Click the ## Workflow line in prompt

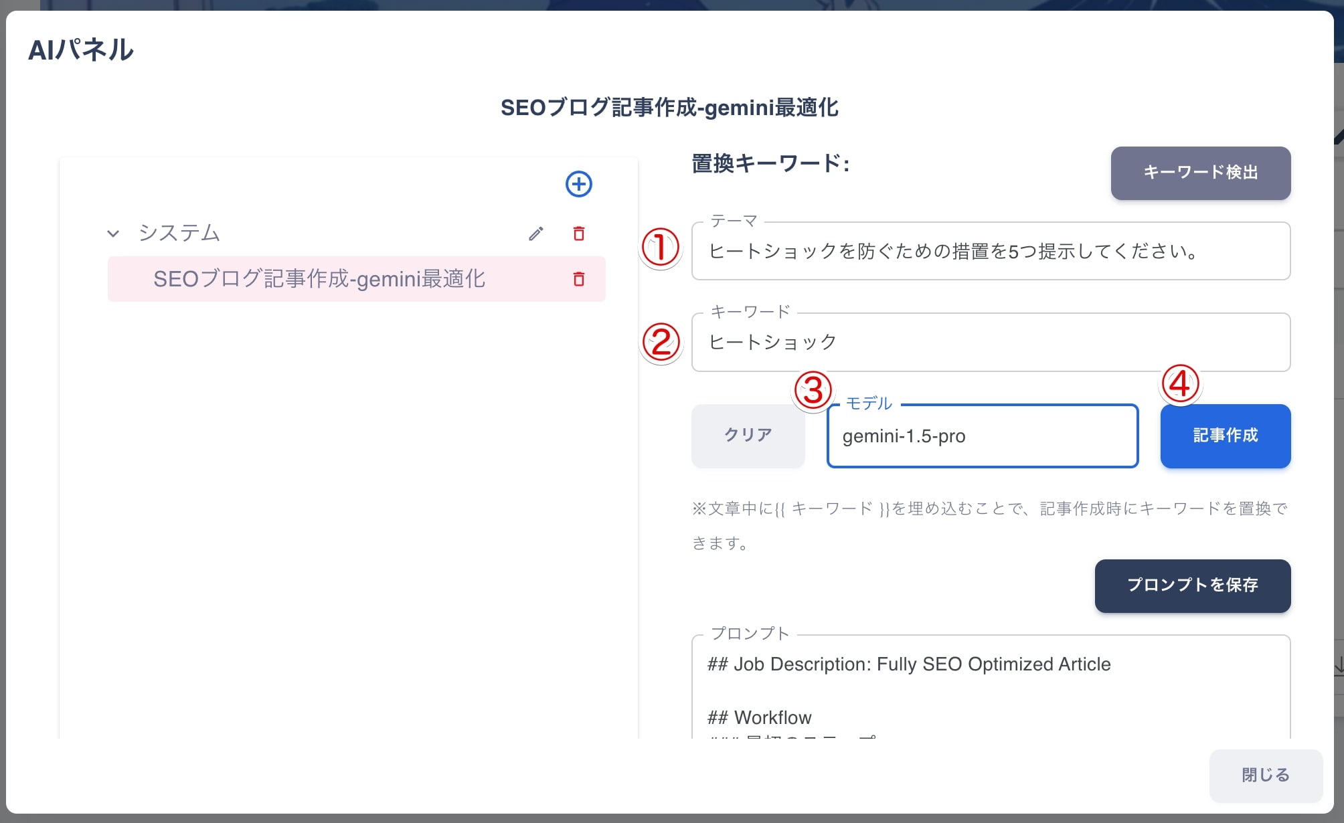[759, 717]
